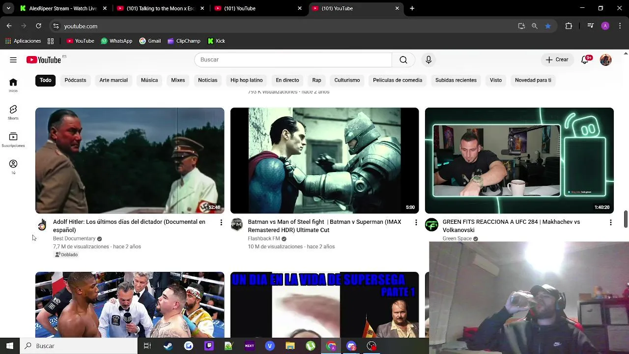The width and height of the screenshot is (629, 354).
Task: Install app icon in address bar
Action: point(521,26)
